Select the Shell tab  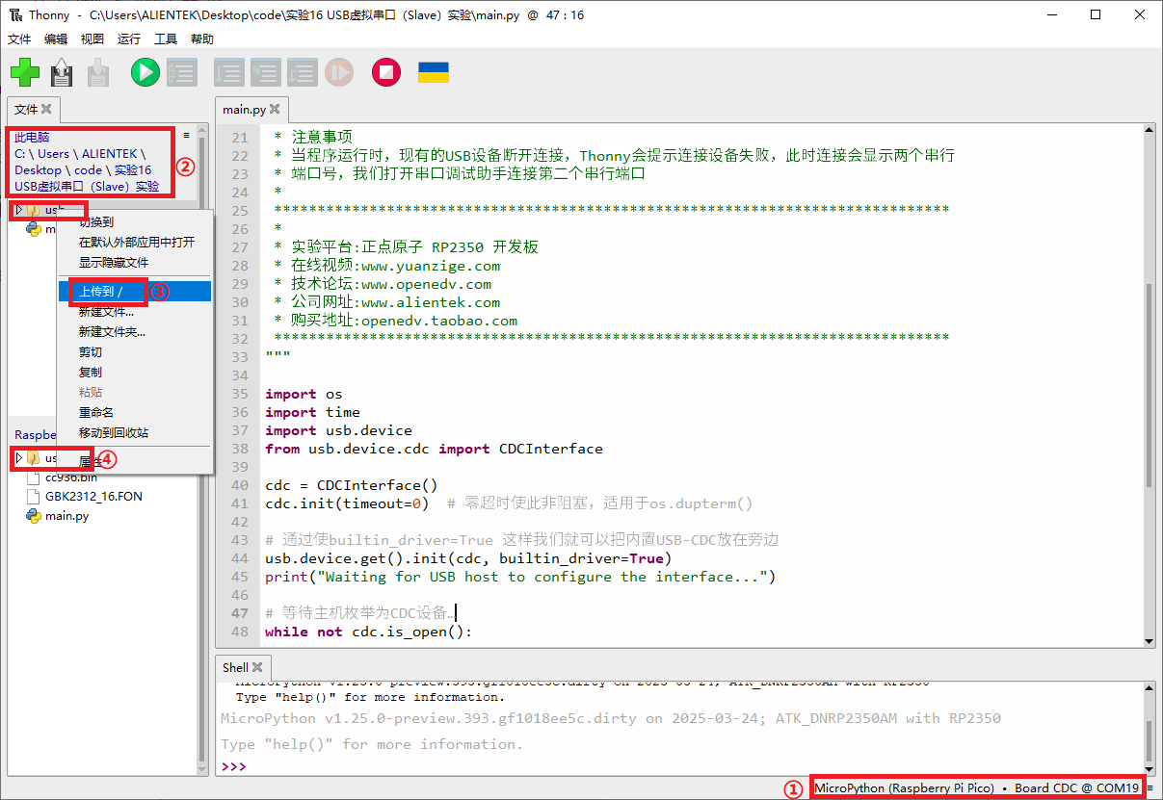coord(235,667)
